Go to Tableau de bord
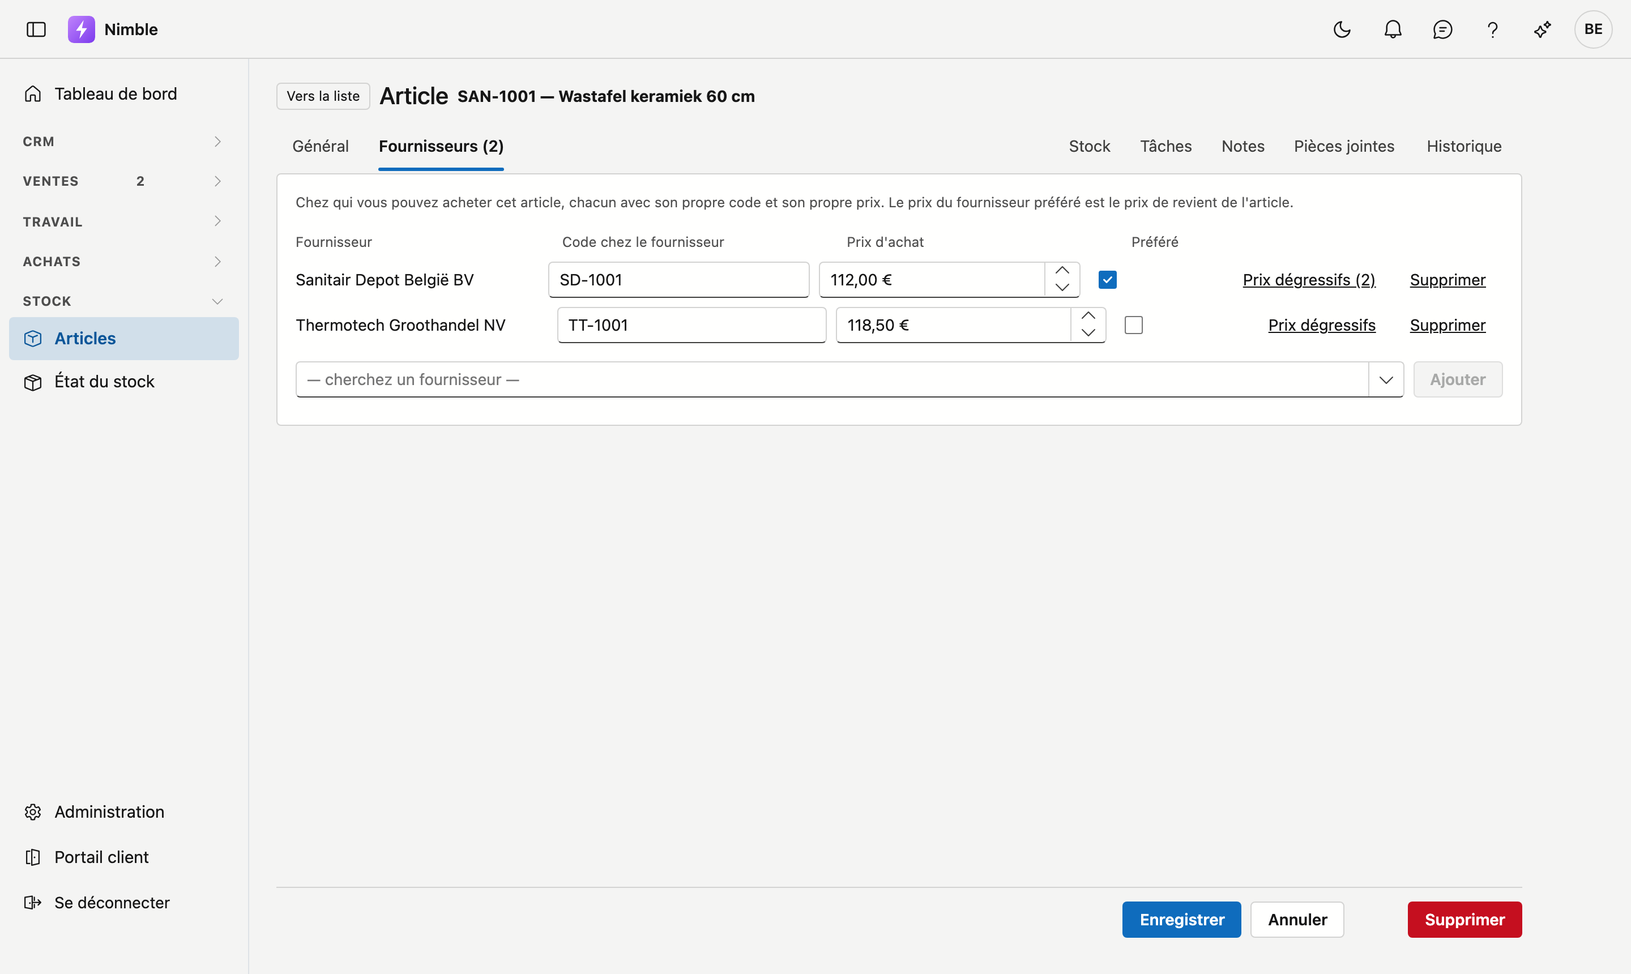Image resolution: width=1631 pixels, height=974 pixels. point(124,94)
